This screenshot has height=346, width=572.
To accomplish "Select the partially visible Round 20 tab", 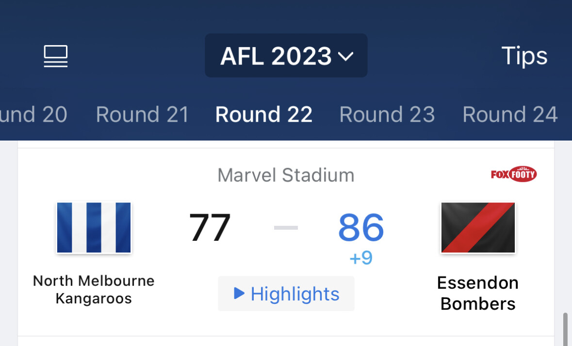I will (x=33, y=114).
